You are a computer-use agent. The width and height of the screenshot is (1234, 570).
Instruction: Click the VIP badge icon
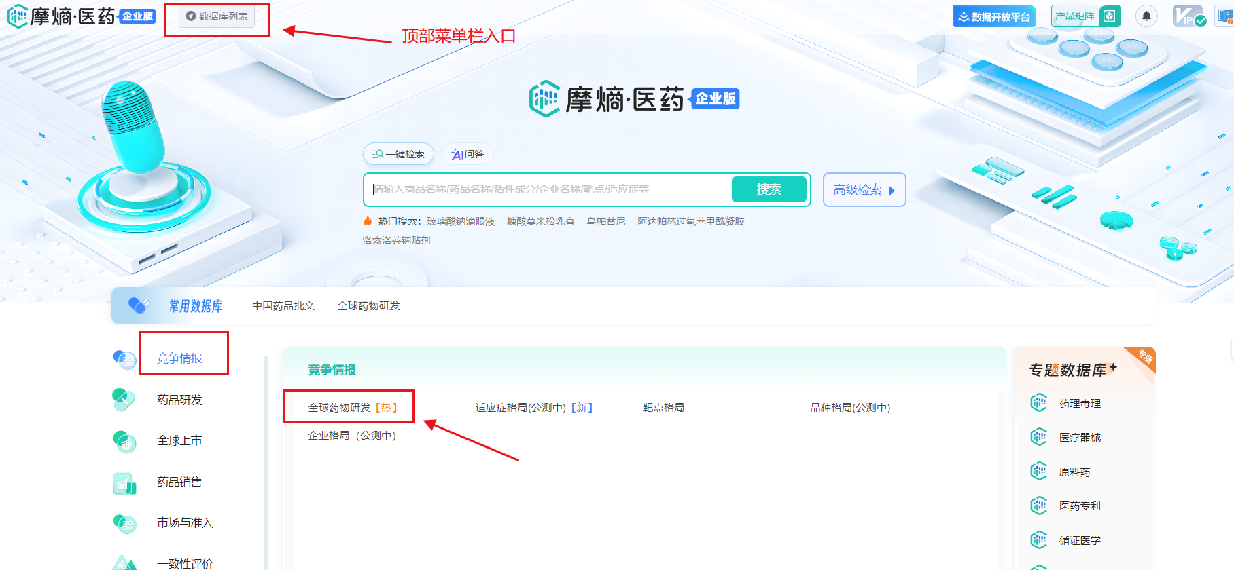tap(1188, 16)
